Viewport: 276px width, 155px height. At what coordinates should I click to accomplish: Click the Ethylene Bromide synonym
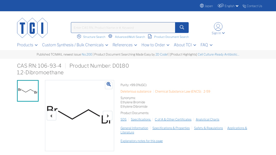[133, 102]
